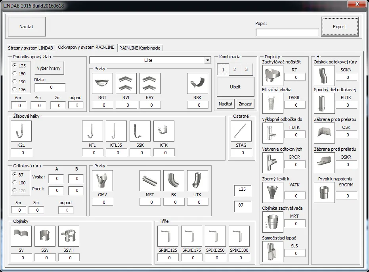Toggle Kombinacia slot 2
This screenshot has width=369, height=272.
(235, 69)
